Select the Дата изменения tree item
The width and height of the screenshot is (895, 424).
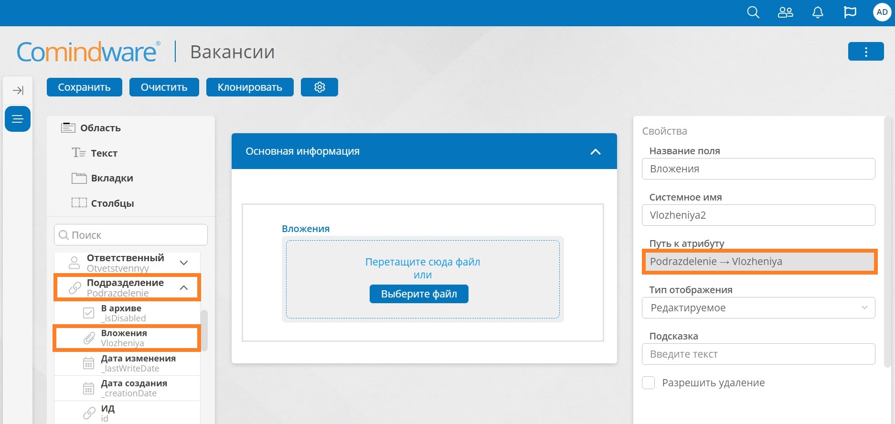click(x=127, y=363)
